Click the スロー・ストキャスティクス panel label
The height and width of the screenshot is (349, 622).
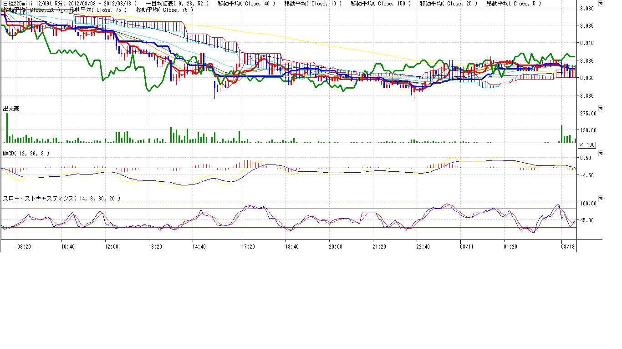click(x=62, y=199)
